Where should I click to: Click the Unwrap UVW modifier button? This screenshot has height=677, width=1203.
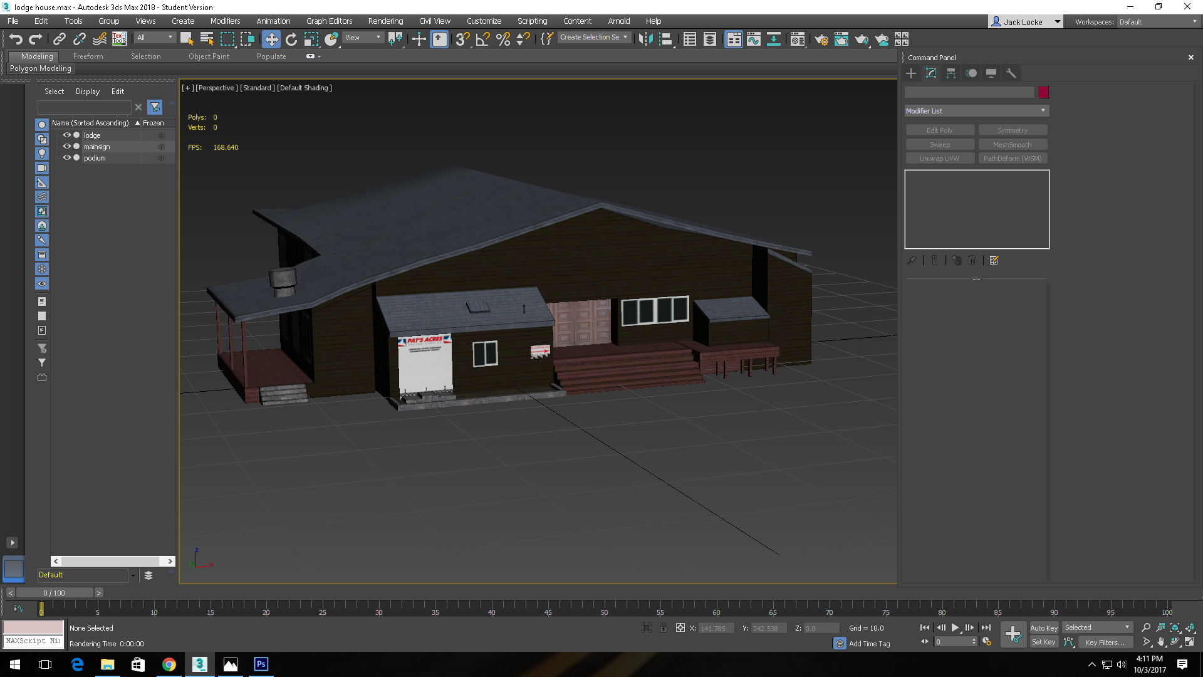tap(939, 159)
